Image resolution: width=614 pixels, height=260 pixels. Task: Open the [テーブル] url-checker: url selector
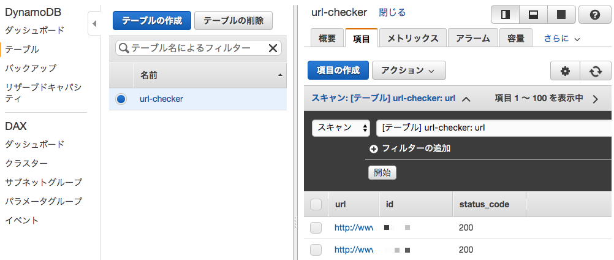[x=493, y=128]
